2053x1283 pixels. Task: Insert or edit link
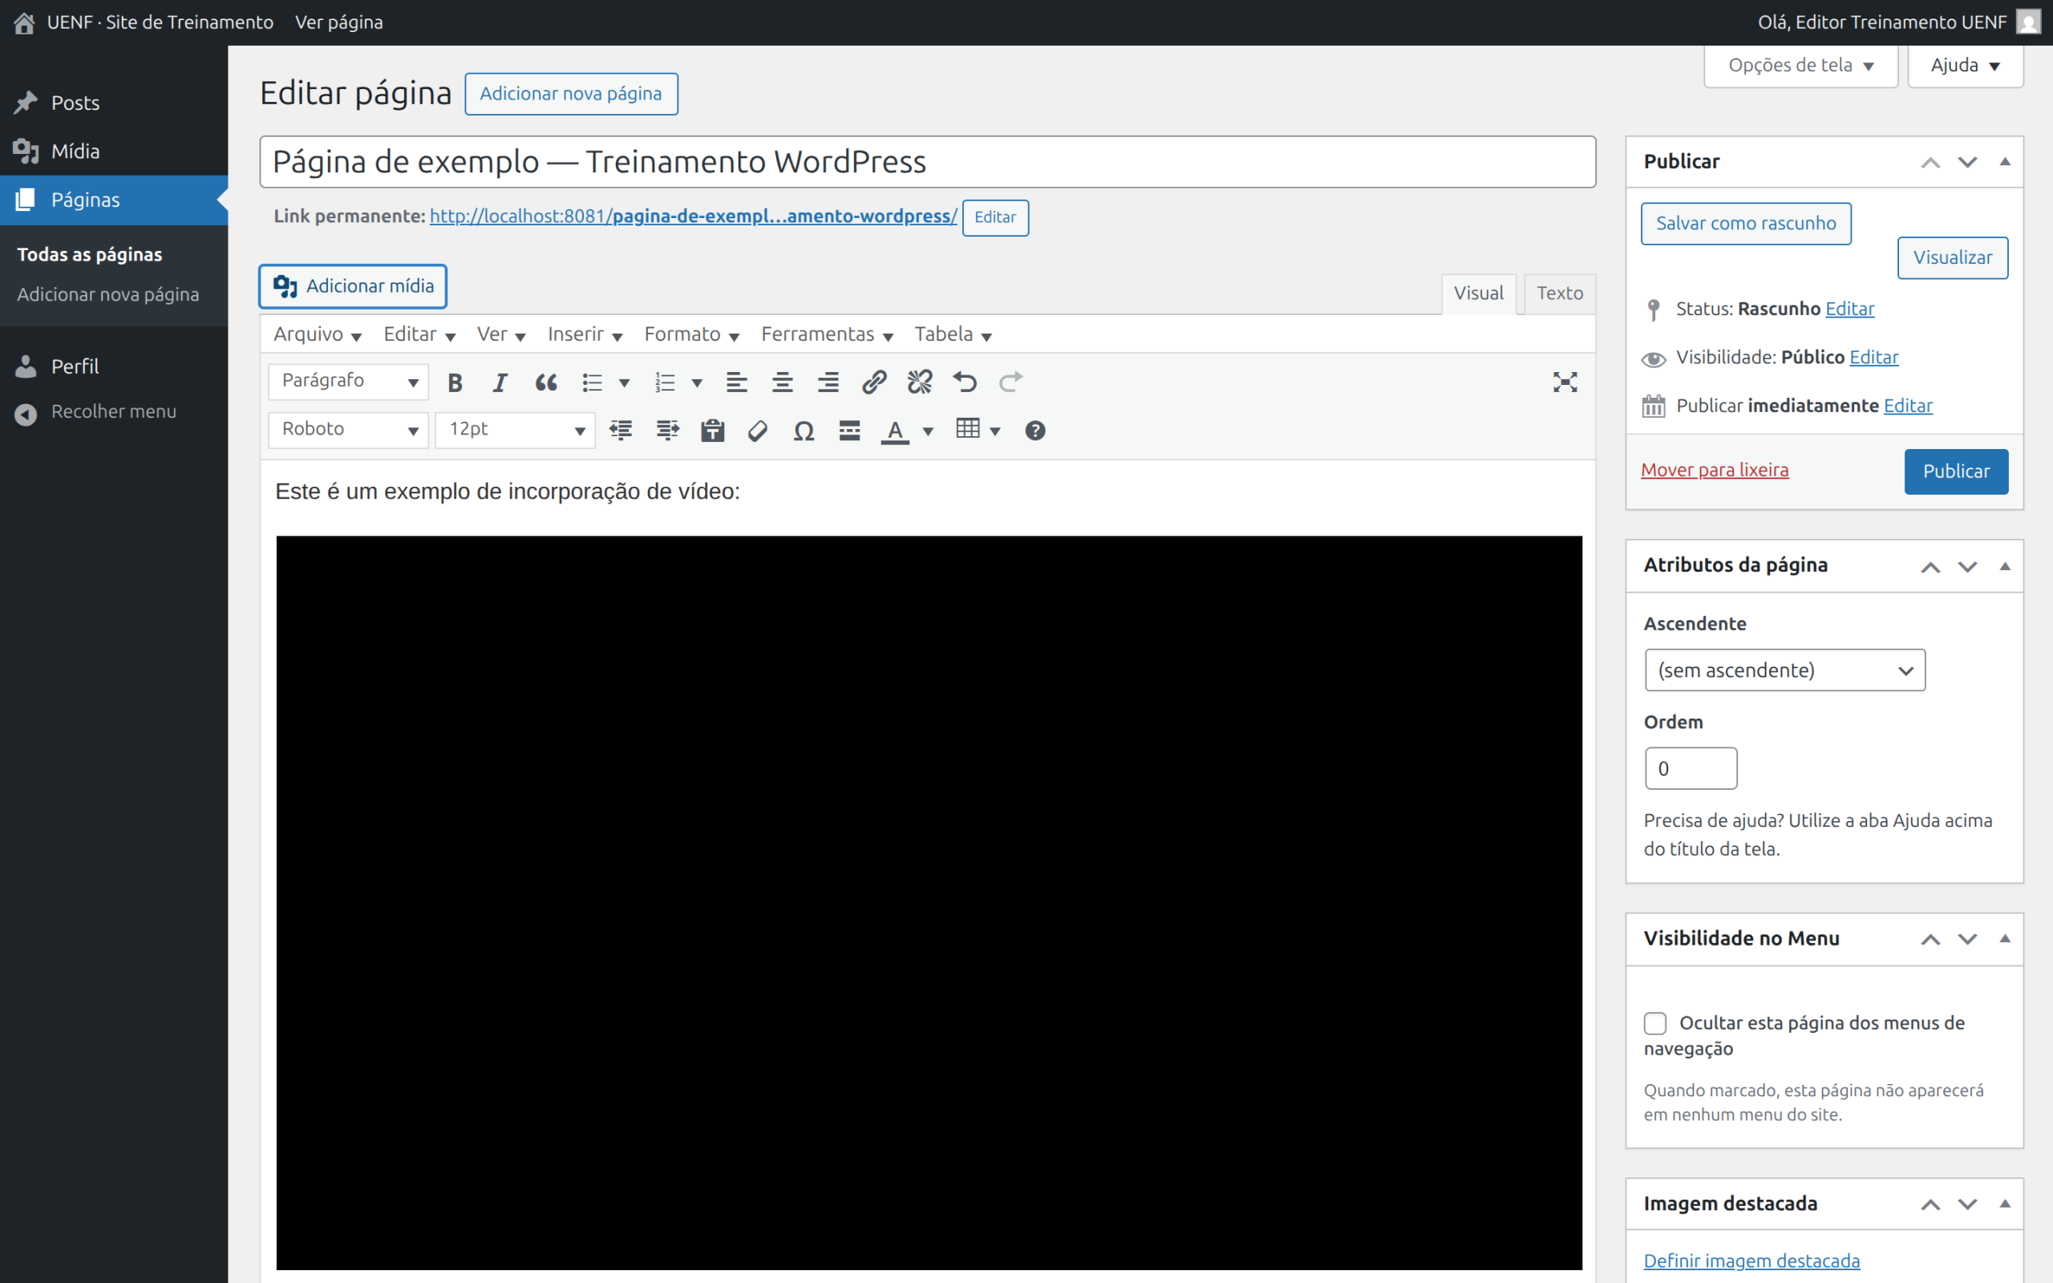874,382
